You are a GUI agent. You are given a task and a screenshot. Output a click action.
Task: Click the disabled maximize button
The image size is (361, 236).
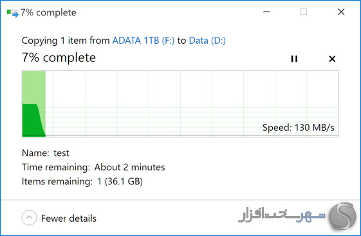(x=304, y=12)
